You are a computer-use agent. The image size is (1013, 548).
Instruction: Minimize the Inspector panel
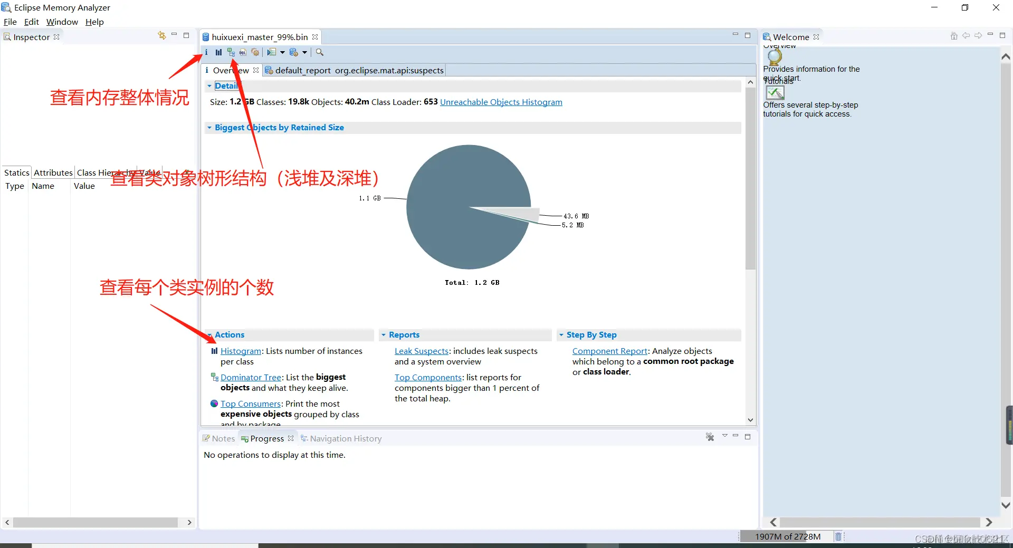[x=174, y=35]
